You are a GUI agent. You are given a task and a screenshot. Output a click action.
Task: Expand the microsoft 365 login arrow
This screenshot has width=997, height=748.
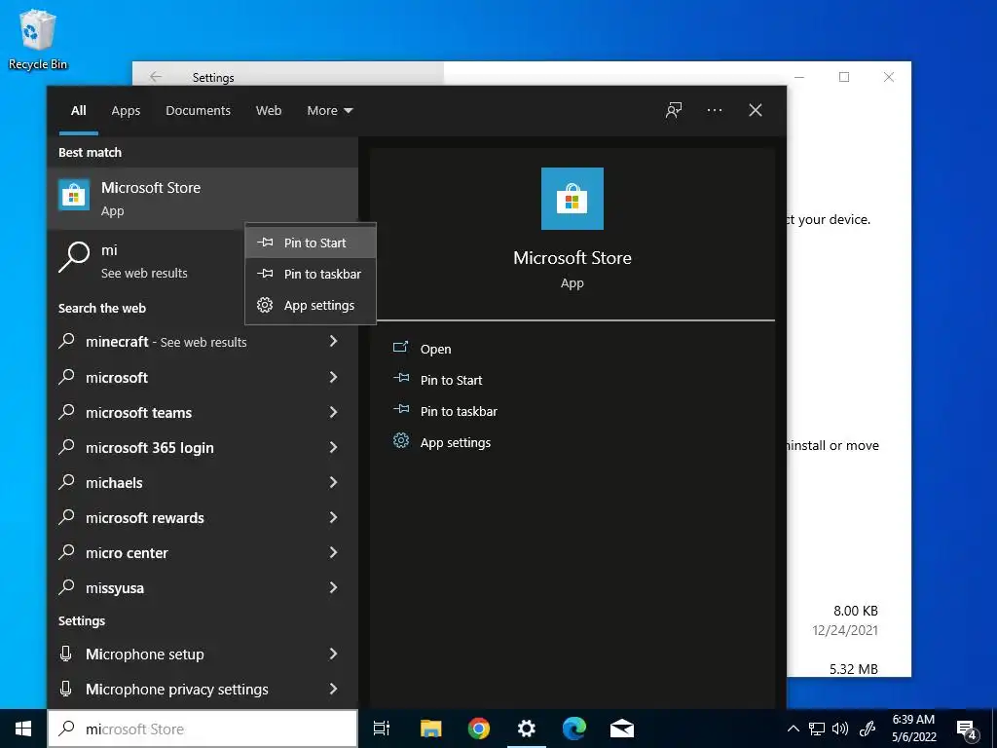point(333,447)
